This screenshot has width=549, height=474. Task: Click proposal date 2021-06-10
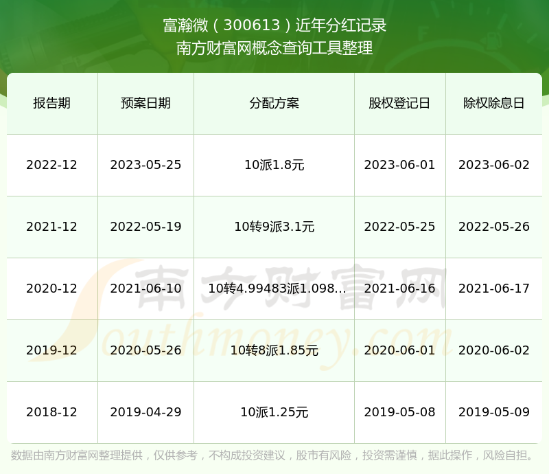pos(145,289)
